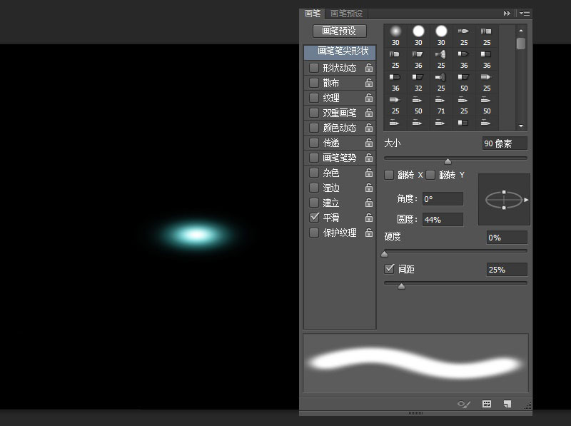
Task: Toggle lock icon for 形状动态
Action: [x=369, y=68]
